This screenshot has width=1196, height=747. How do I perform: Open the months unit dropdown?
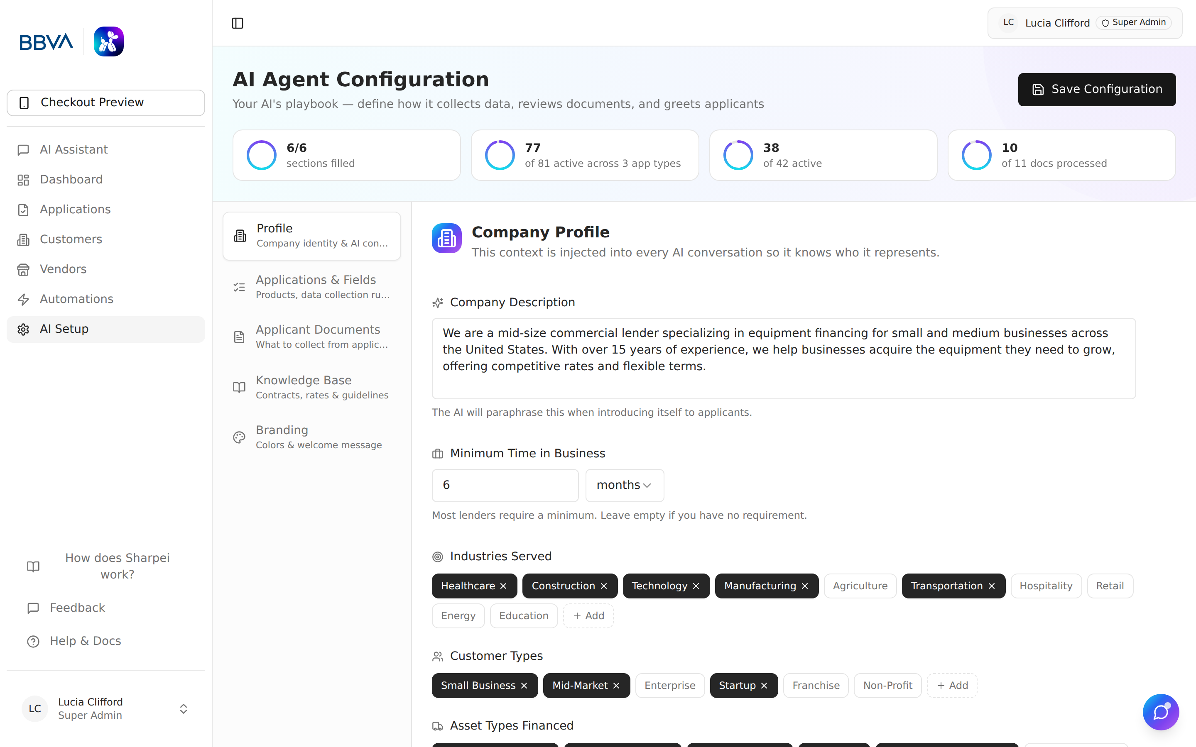pos(624,485)
